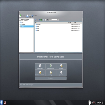Click the Open project icon in toolbar

tap(27, 16)
